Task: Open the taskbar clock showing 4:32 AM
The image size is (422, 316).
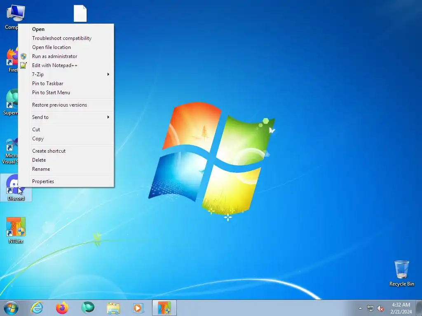Action: tap(401, 308)
